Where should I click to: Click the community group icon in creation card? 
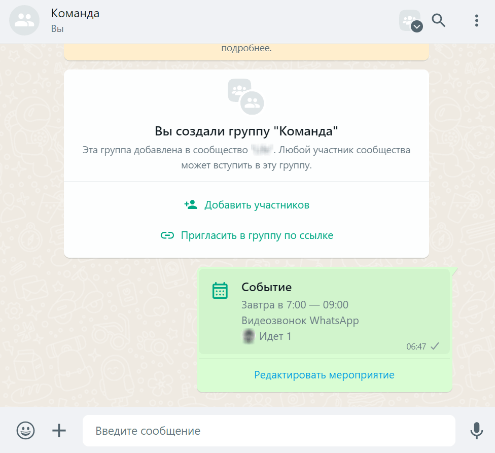tap(246, 96)
